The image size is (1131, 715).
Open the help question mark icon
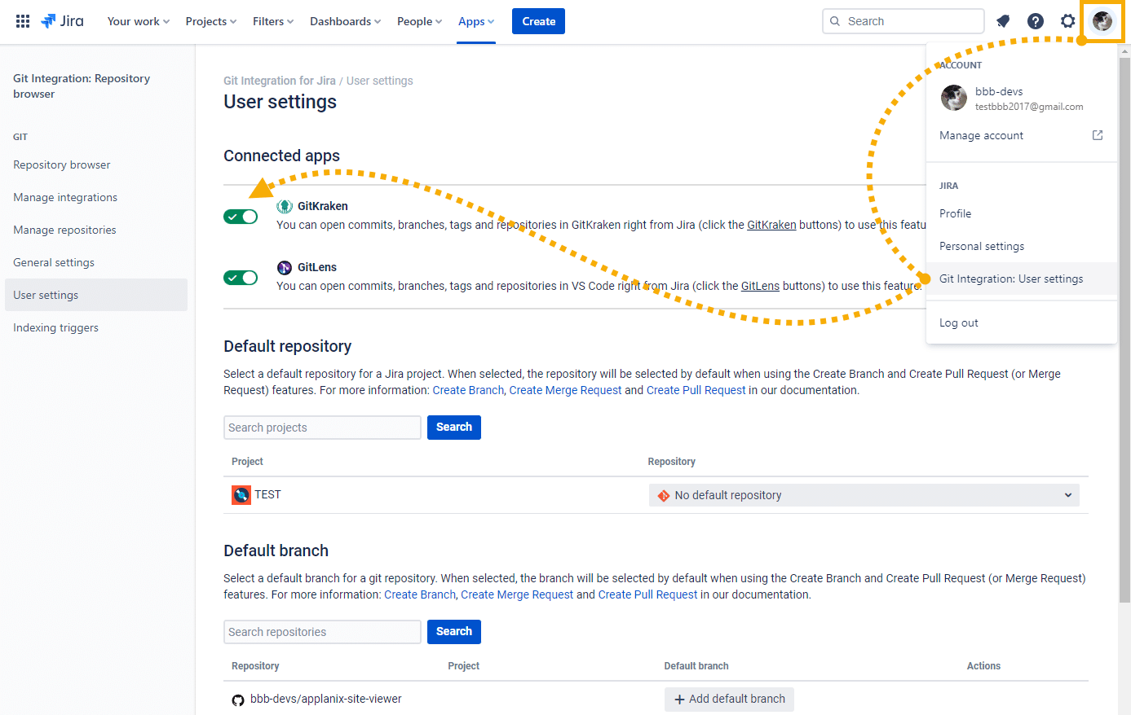[1036, 21]
